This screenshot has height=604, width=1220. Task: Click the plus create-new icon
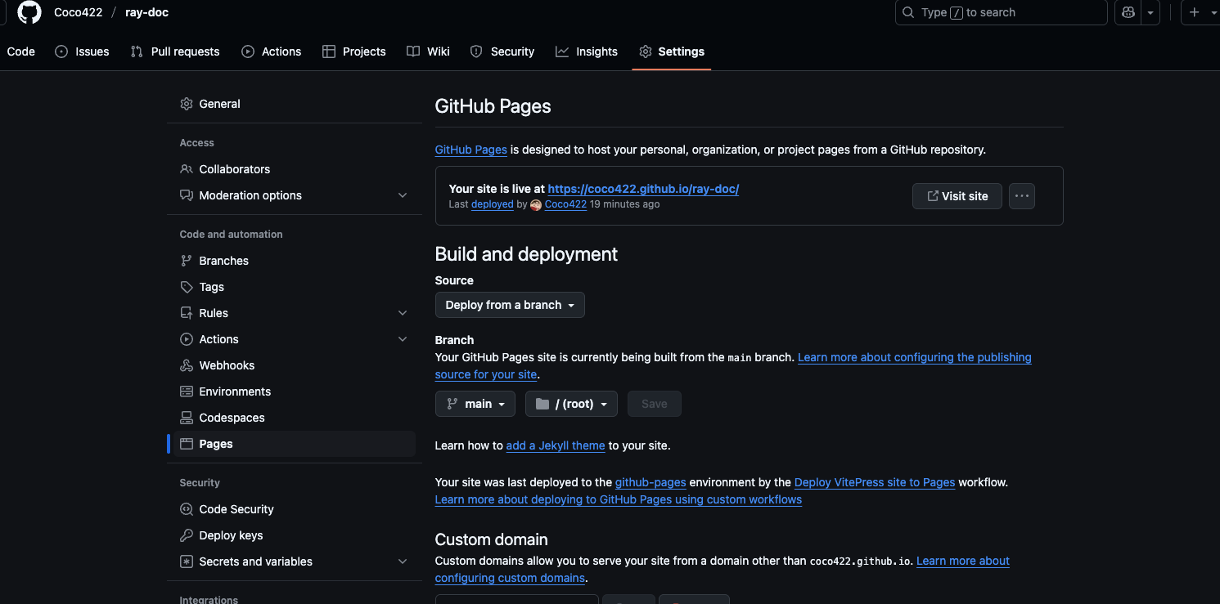click(x=1195, y=12)
